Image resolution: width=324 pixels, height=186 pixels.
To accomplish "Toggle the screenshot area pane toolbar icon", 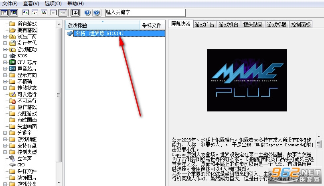I will tap(14, 13).
